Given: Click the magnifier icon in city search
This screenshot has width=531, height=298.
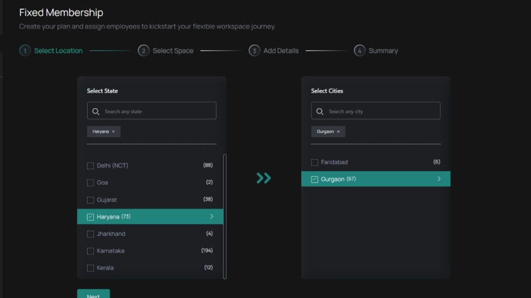Looking at the screenshot, I should pyautogui.click(x=319, y=111).
